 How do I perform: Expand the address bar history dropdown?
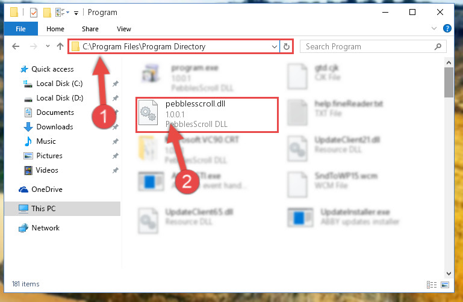point(275,46)
